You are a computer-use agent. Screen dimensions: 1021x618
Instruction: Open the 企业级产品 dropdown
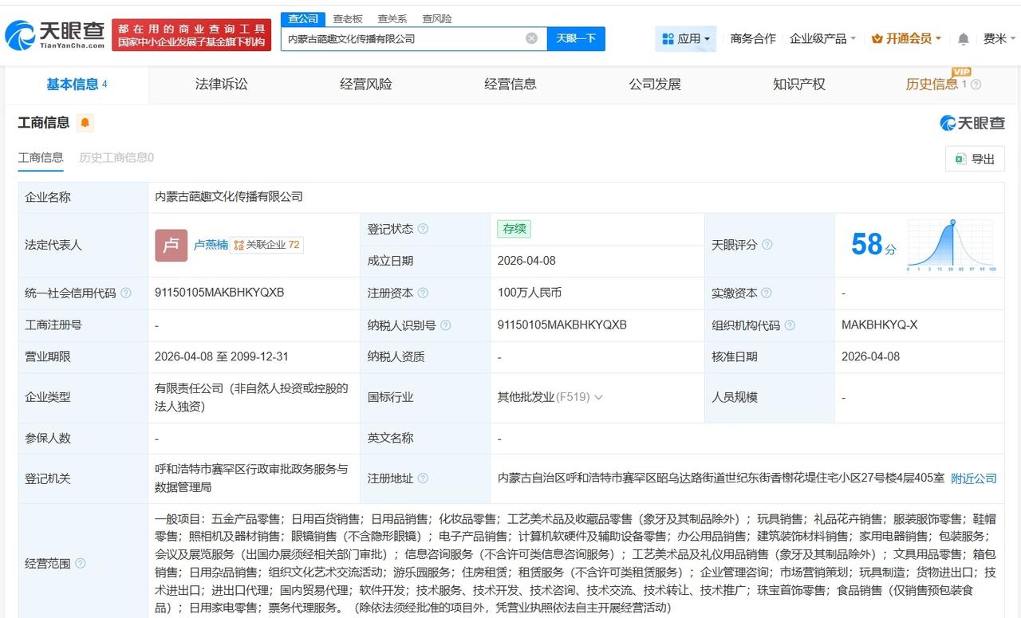pyautogui.click(x=823, y=37)
